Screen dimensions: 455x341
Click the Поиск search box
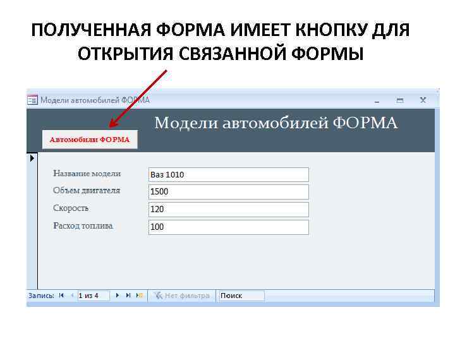click(x=241, y=296)
